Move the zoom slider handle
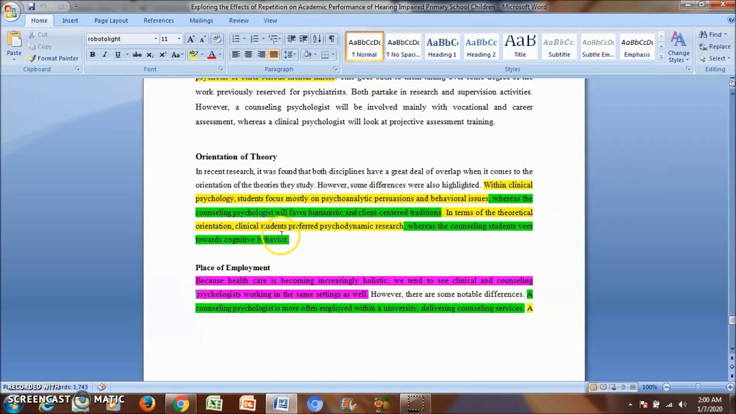The width and height of the screenshot is (736, 414). click(697, 388)
